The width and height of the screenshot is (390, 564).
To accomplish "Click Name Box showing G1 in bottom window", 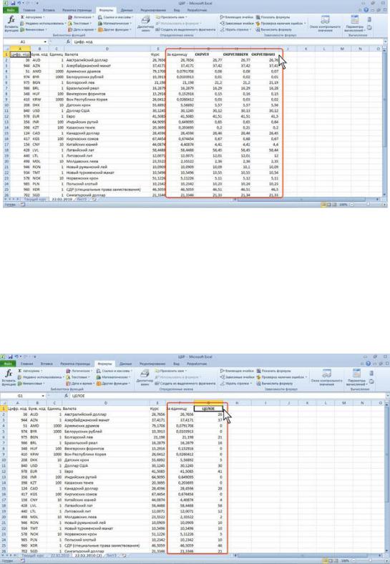I will 23,396.
